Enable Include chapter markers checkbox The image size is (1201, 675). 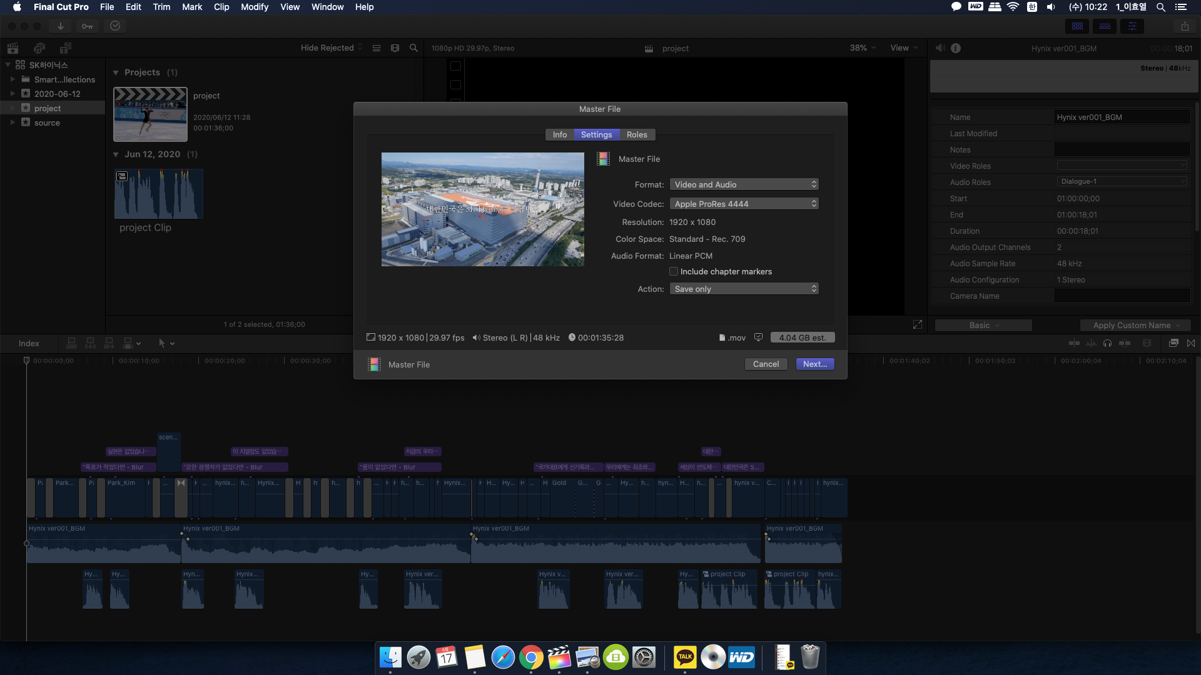(x=674, y=272)
